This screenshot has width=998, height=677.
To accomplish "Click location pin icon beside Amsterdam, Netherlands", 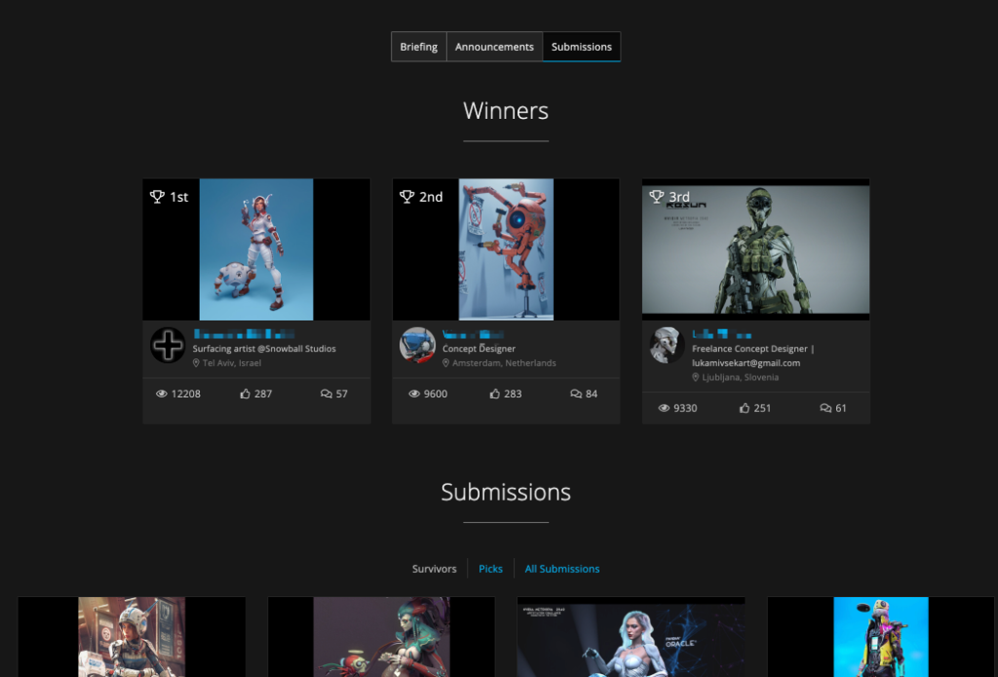I will [445, 362].
